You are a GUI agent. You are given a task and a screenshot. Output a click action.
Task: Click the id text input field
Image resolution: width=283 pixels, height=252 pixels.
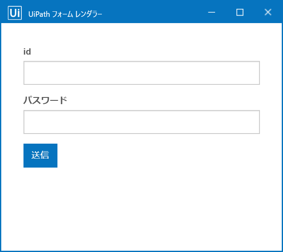[x=142, y=73]
